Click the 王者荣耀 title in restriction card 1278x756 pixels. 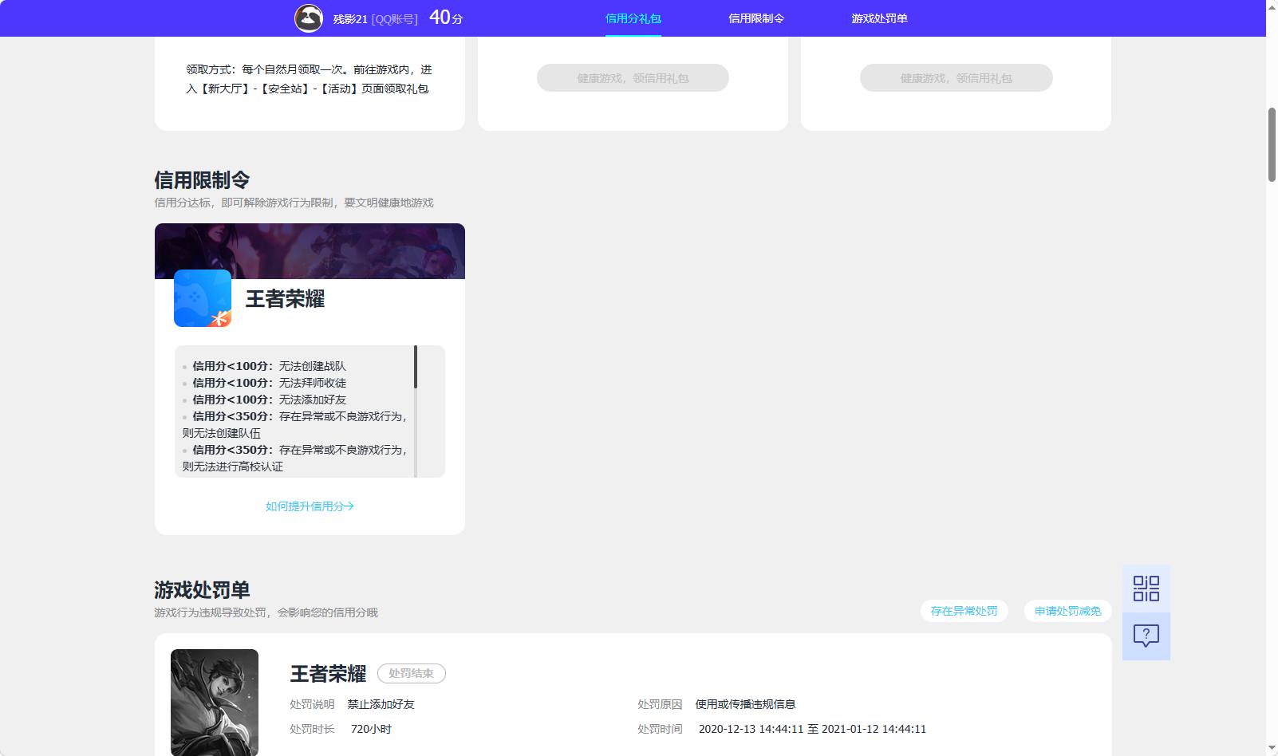pyautogui.click(x=285, y=299)
